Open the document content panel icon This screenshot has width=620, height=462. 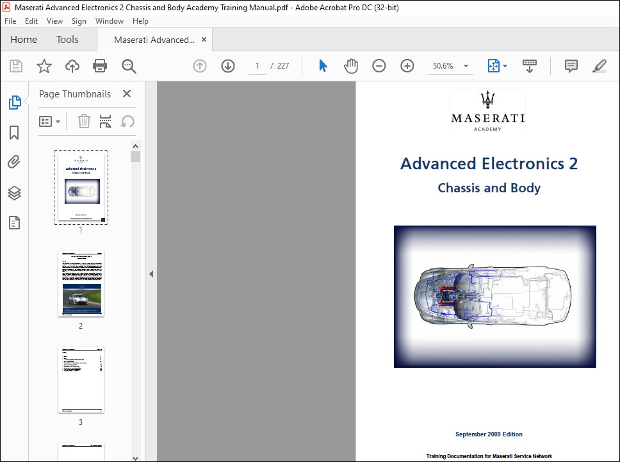coord(14,223)
